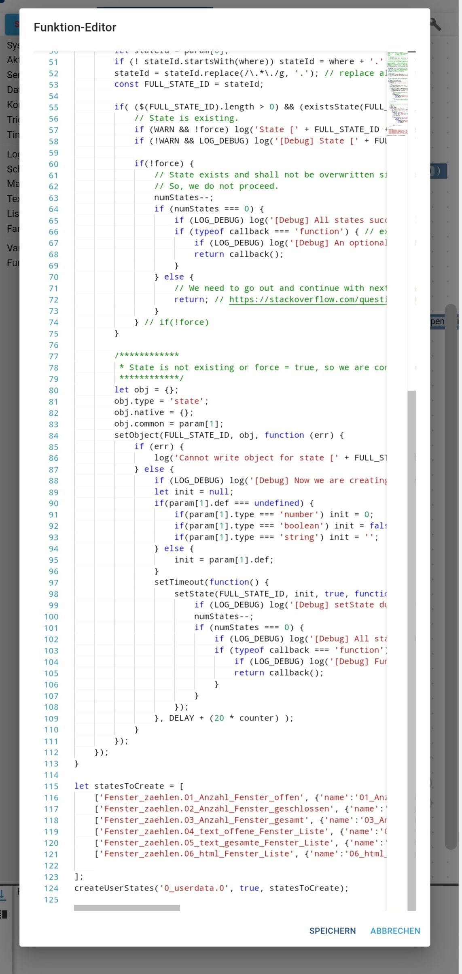Click the 'obj.native = {};' line
The width and height of the screenshot is (462, 974).
tap(154, 413)
